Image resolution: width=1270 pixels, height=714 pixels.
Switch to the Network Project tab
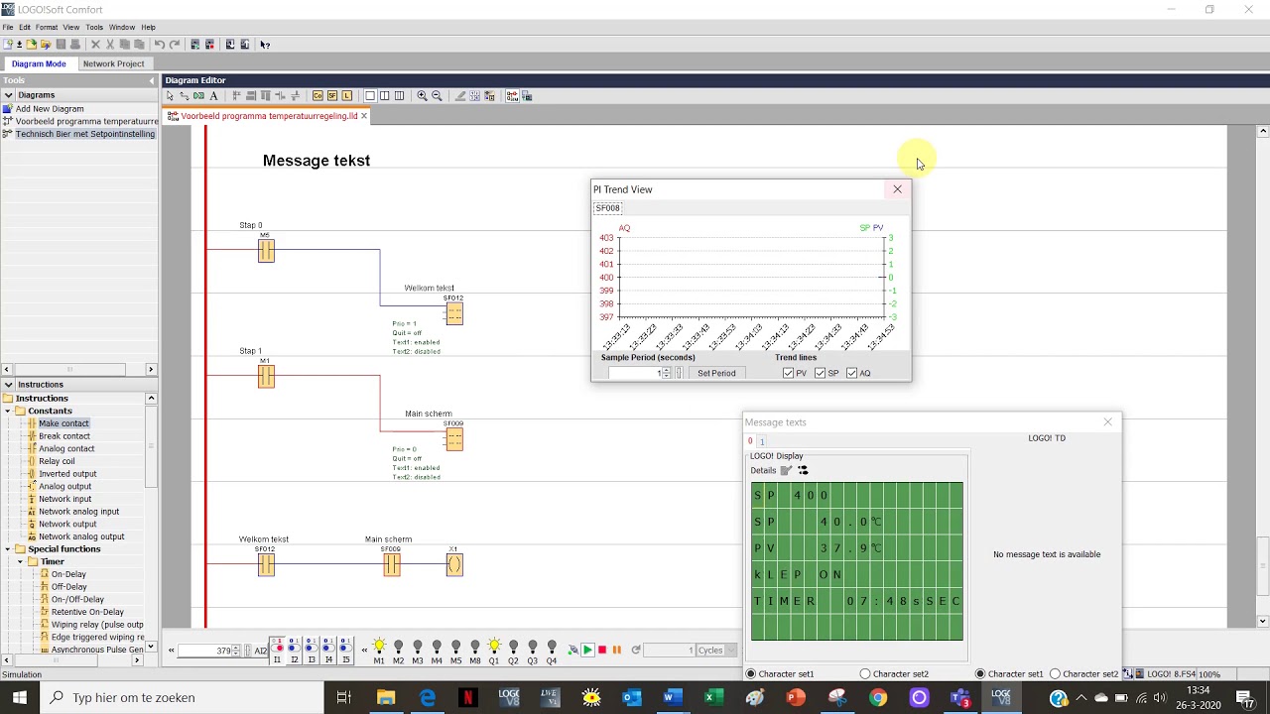pyautogui.click(x=113, y=63)
